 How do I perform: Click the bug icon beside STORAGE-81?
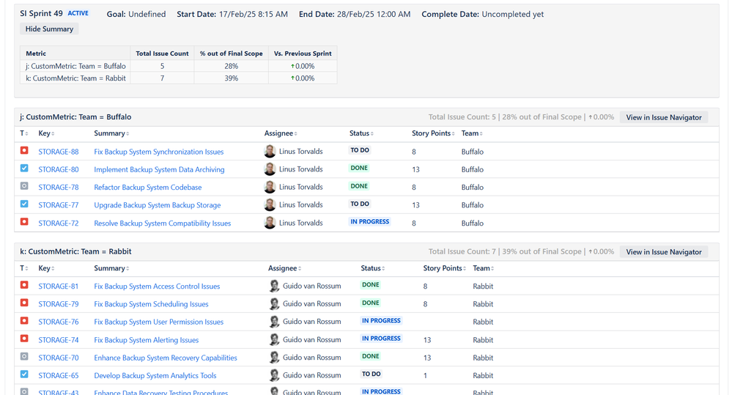24,286
